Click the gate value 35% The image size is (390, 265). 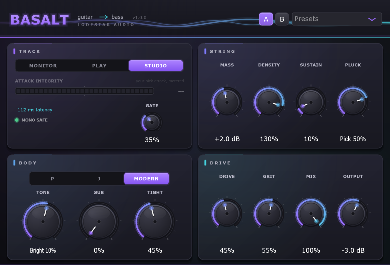[x=152, y=140]
